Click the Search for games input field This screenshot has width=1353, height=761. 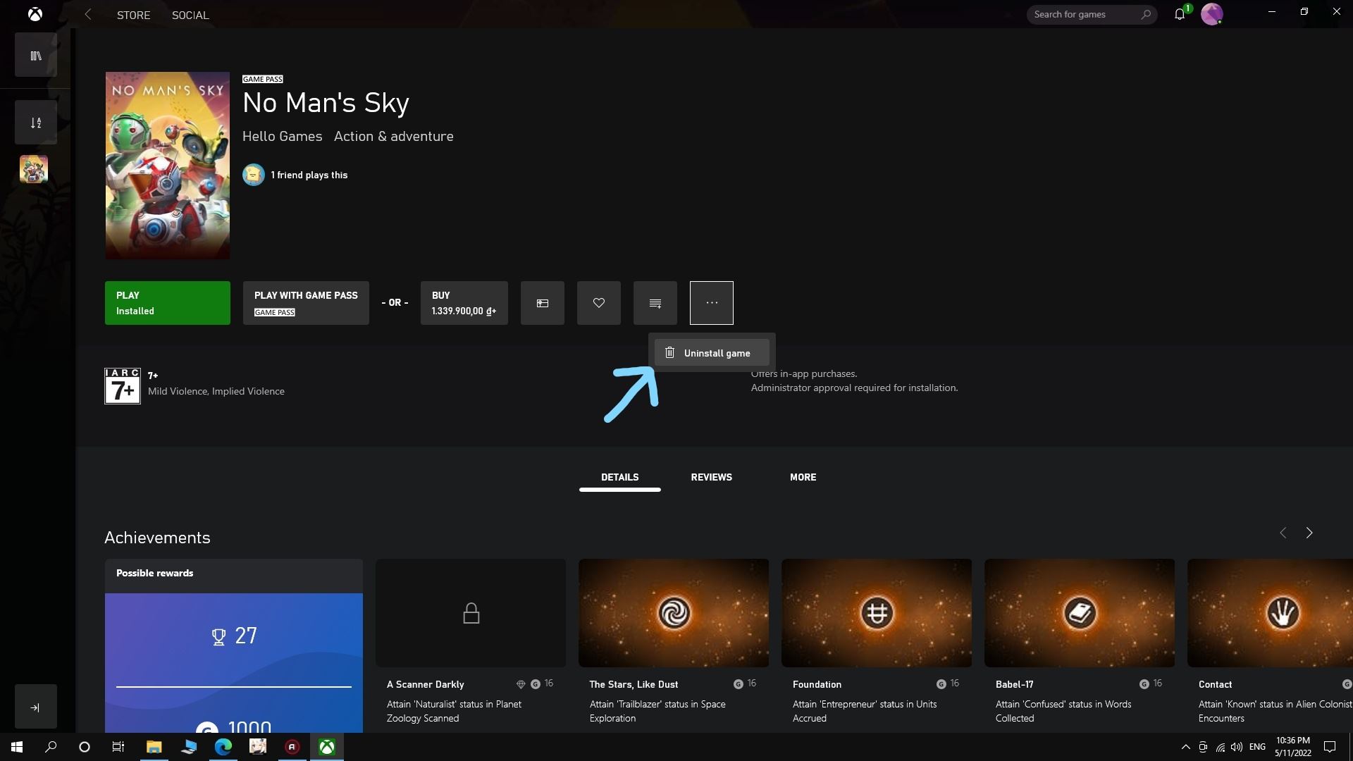tap(1082, 14)
